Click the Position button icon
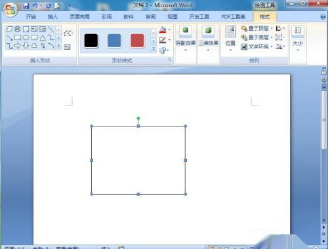The height and width of the screenshot is (249, 328). coord(230,31)
